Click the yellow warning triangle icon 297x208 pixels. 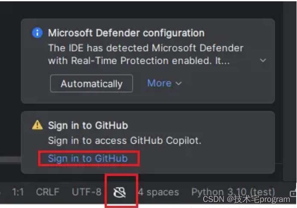point(37,125)
